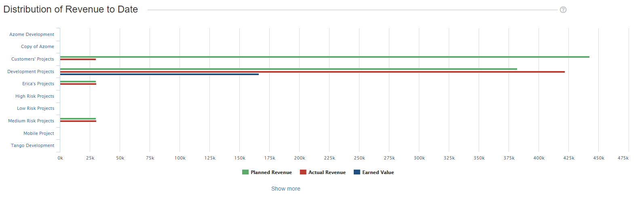Click the red Actual Revenue swatch
This screenshot has width=642, height=210.
(303, 172)
